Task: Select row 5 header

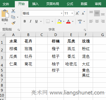Action: pyautogui.click(x=3, y=70)
